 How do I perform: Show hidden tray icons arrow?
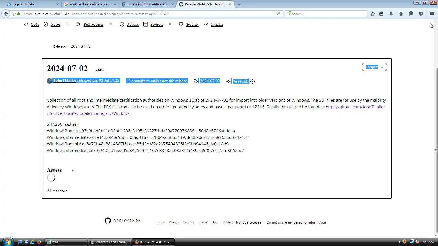[399, 242]
